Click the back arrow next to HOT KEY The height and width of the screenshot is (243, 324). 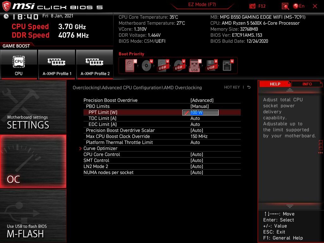[x=249, y=87]
